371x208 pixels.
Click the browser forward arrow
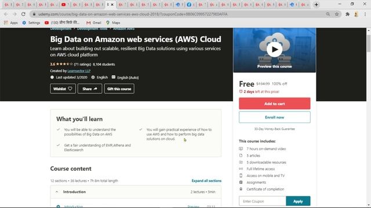point(14,14)
